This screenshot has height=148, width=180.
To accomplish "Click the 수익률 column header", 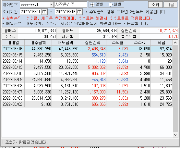I will tap(117, 43).
